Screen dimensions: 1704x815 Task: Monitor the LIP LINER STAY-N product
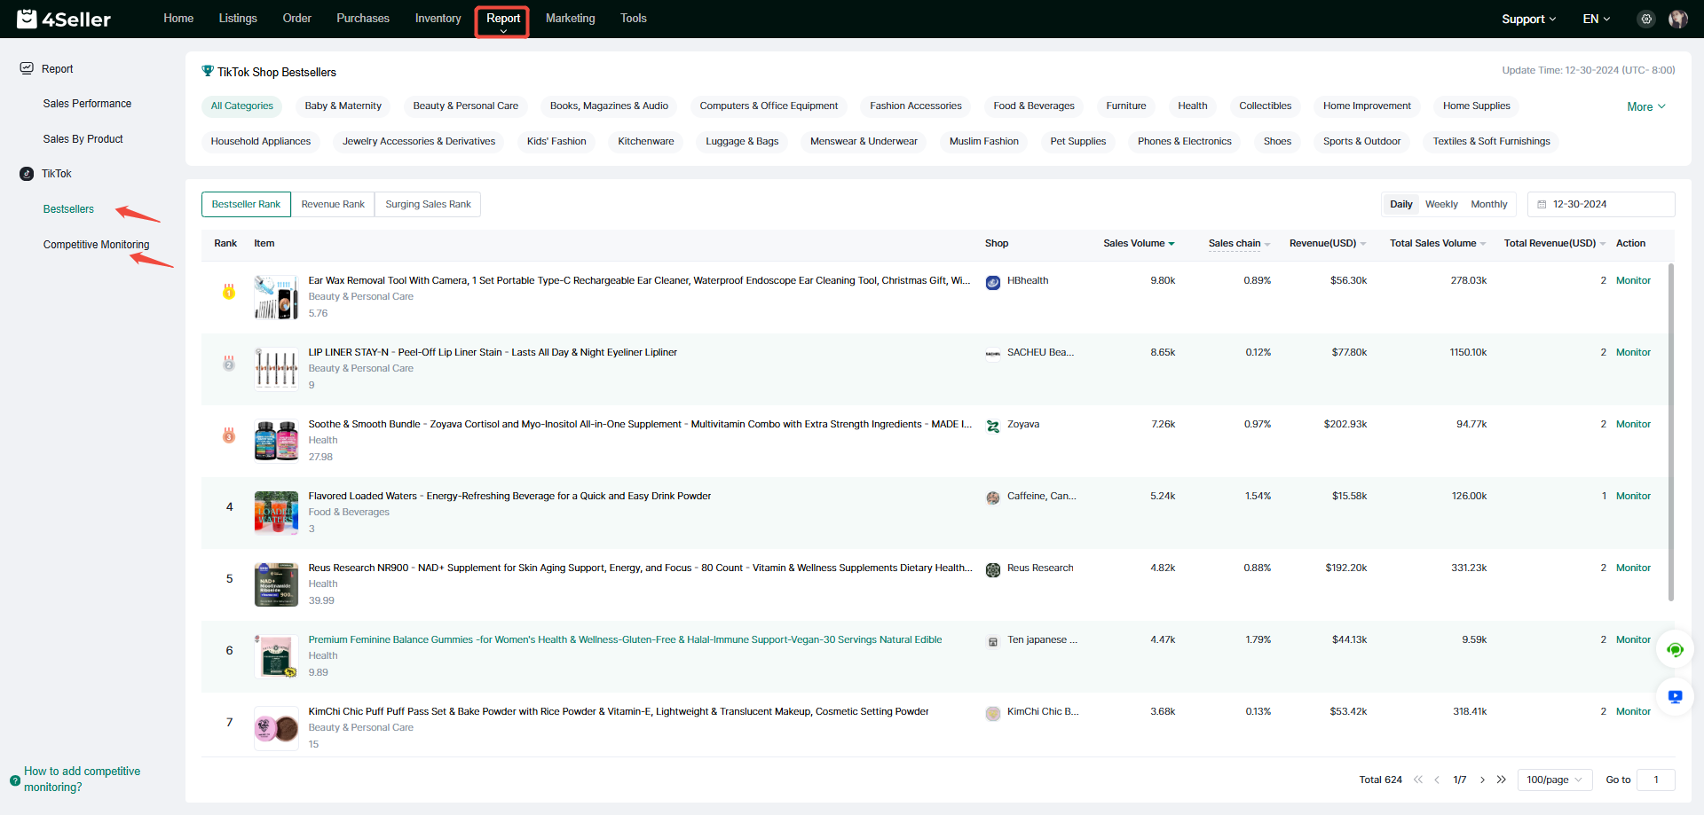pos(1633,352)
